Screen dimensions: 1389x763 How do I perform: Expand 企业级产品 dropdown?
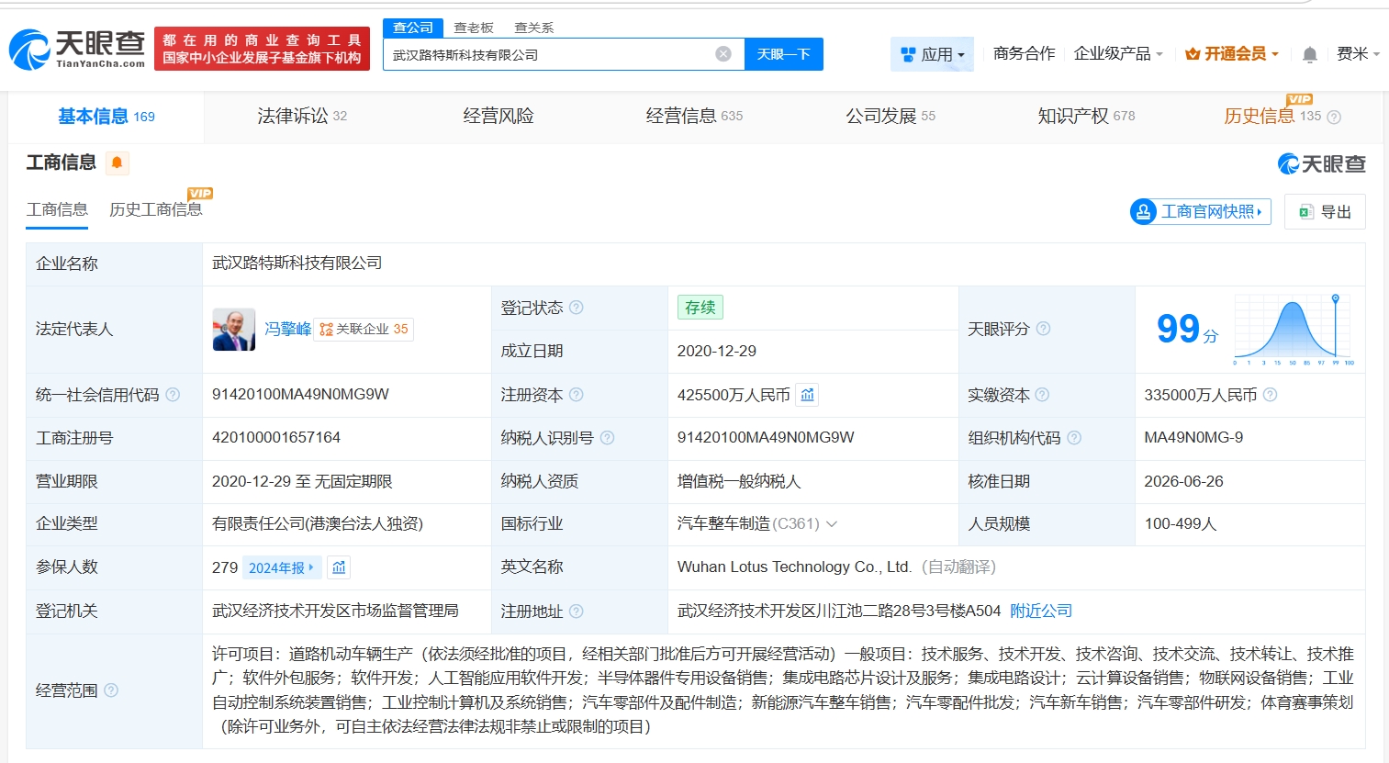pyautogui.click(x=1118, y=54)
